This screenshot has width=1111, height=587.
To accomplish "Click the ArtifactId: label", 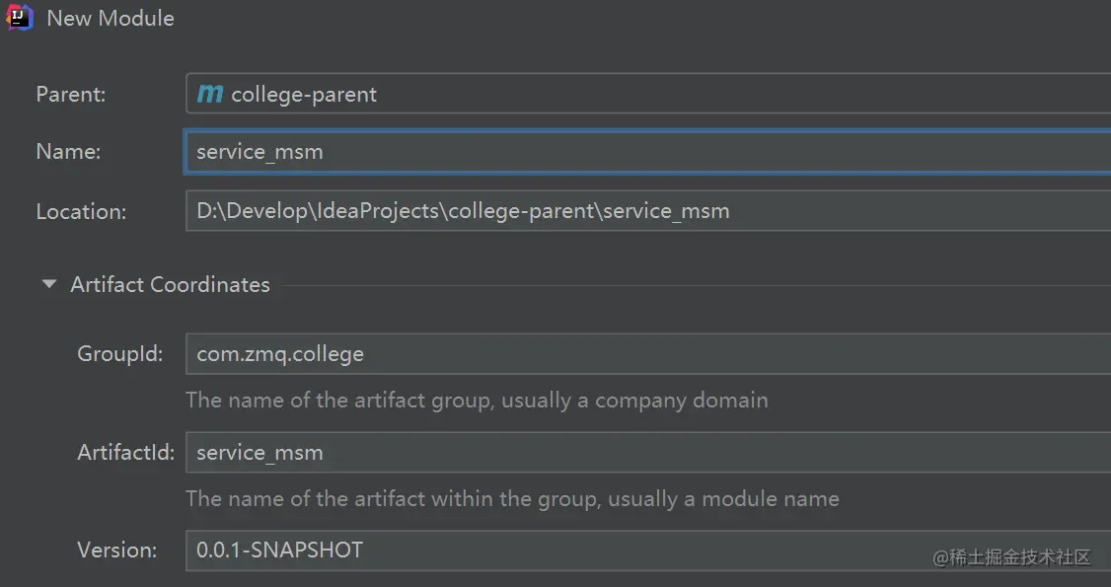I will 126,453.
